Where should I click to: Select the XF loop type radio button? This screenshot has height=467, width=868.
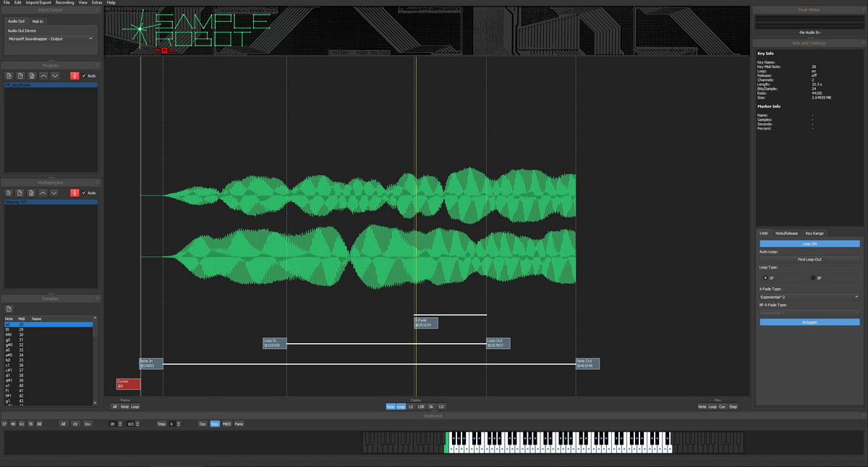pos(765,277)
